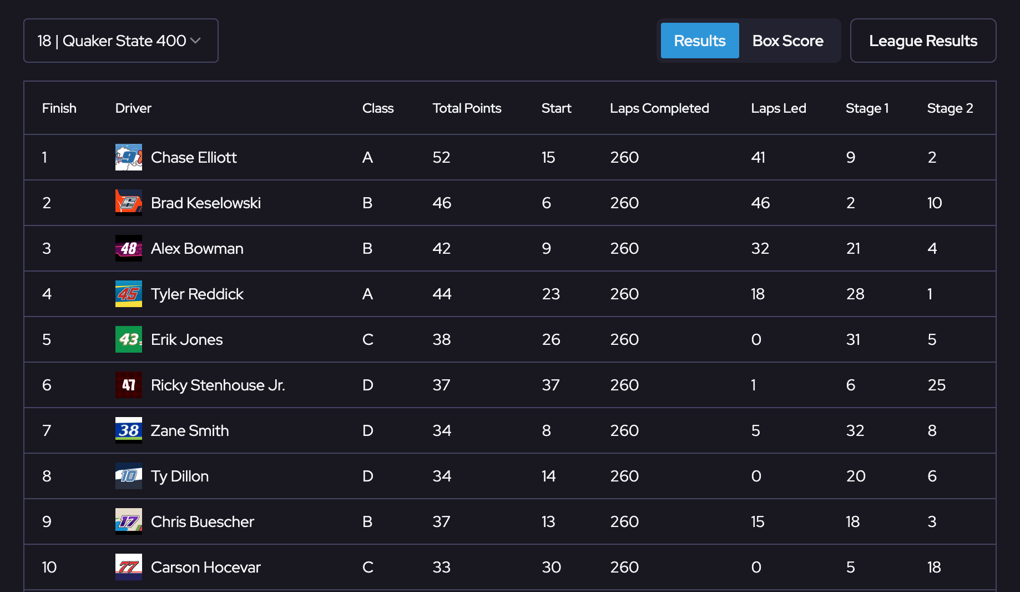The image size is (1020, 592).
Task: Click Chris Buescher's number 17 car icon
Action: click(x=129, y=521)
